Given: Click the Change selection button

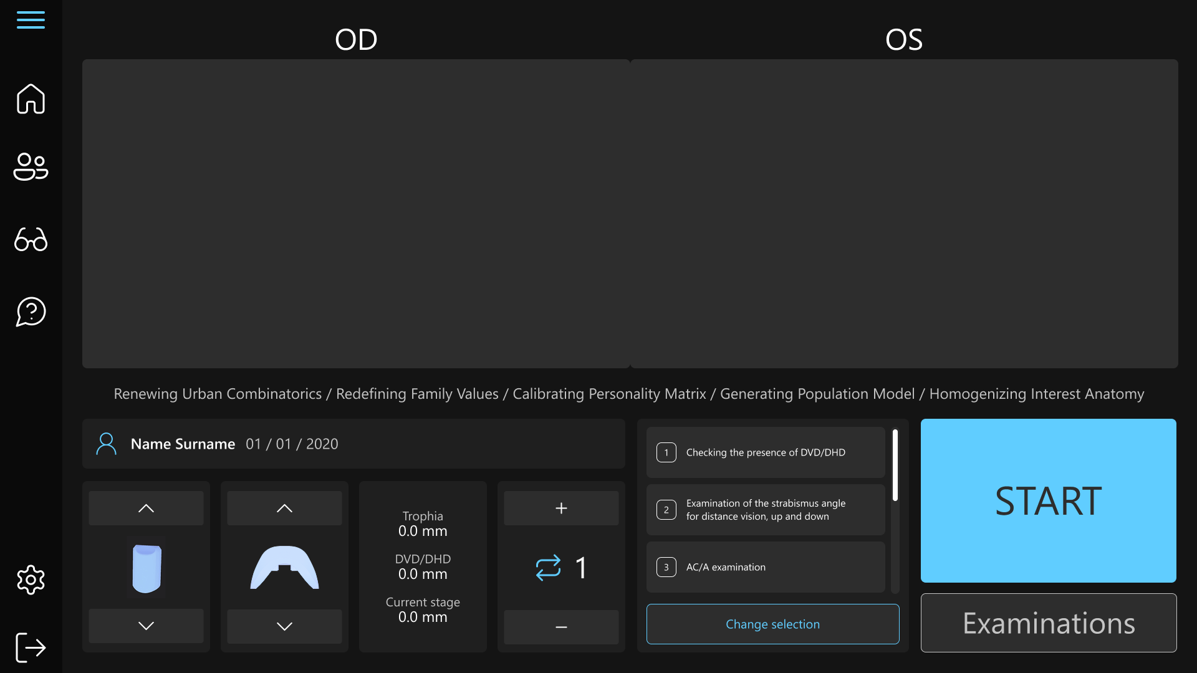Looking at the screenshot, I should coord(772,624).
